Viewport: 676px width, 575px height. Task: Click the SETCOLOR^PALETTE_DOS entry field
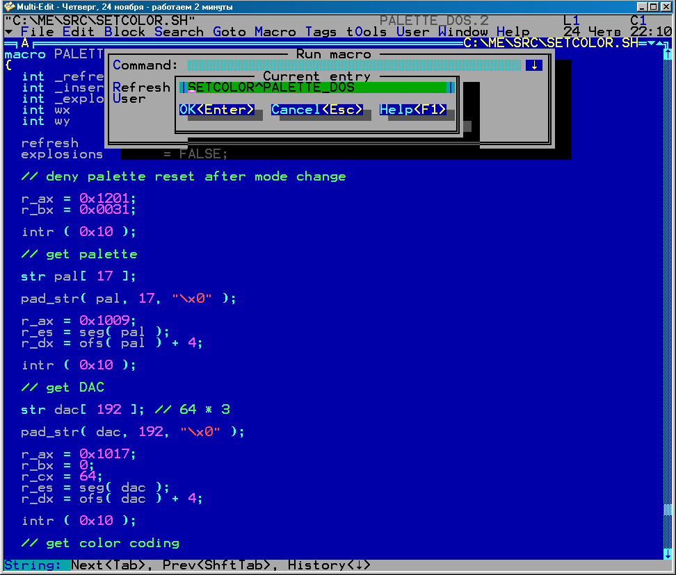[316, 87]
